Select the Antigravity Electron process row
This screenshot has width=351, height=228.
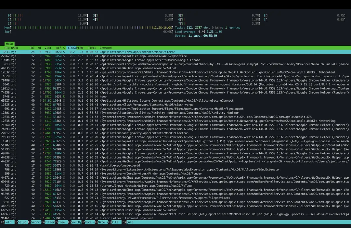(x=175, y=133)
